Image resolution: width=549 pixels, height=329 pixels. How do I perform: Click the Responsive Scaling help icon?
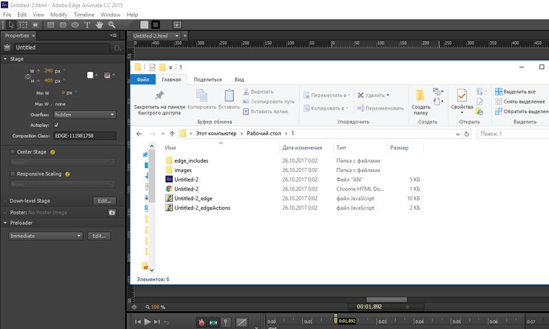67,174
